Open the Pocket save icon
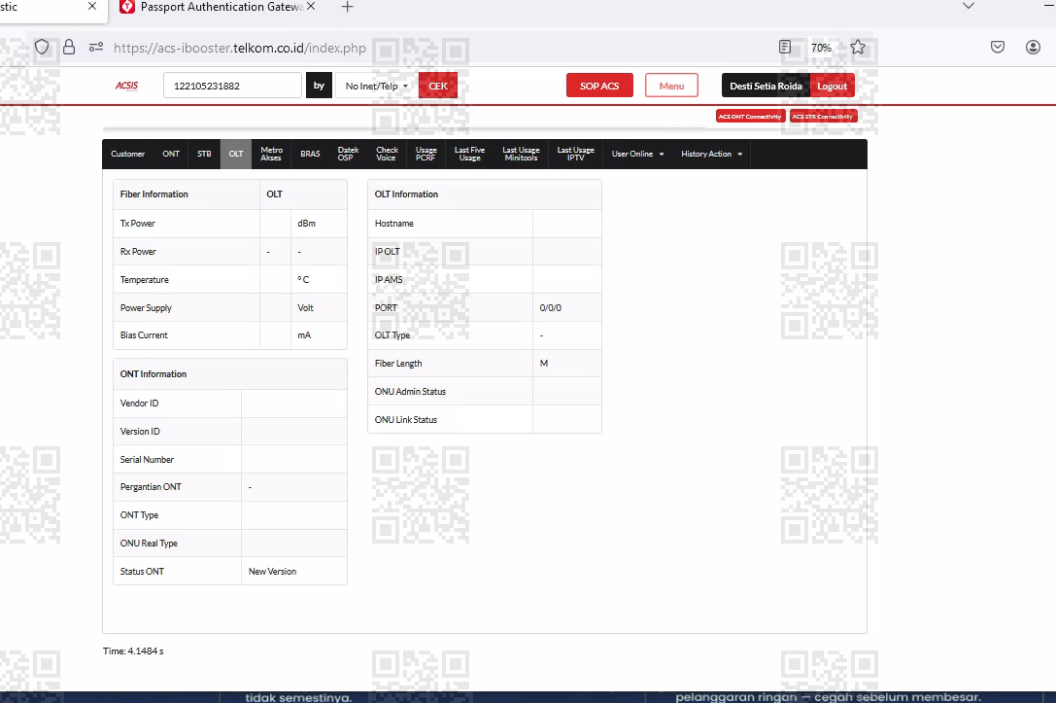The image size is (1056, 703). pyautogui.click(x=998, y=48)
